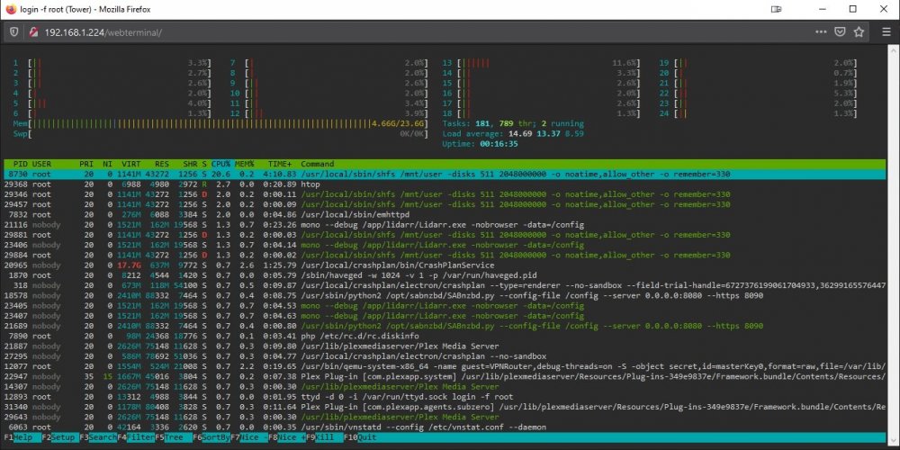Sort by the RES column header
Screen dimensions: 900x450
(x=161, y=164)
